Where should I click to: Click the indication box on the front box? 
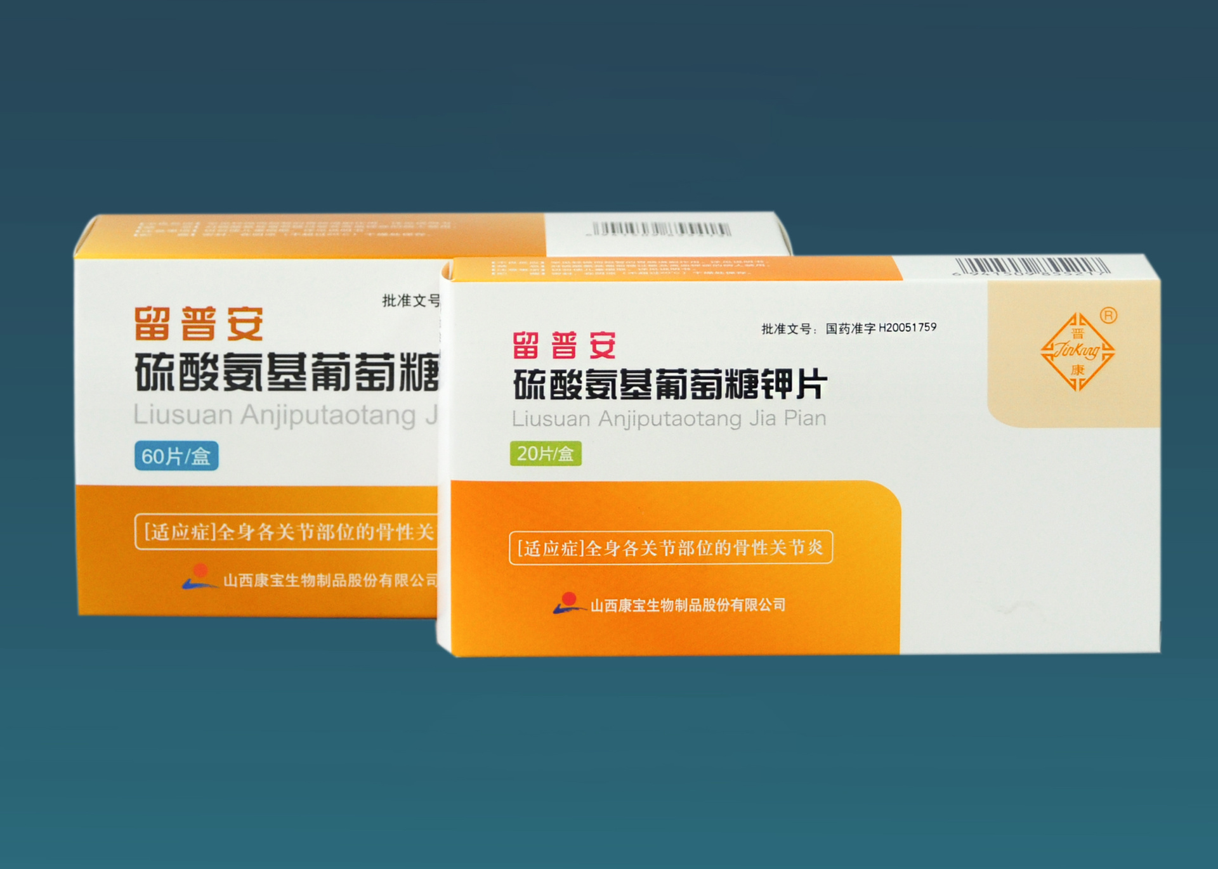671,547
